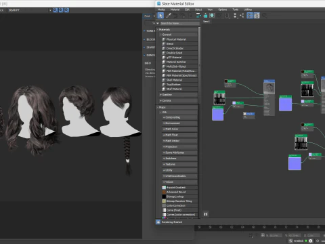Select the Color Correction map
Image resolution: width=325 pixels, height=244 pixels.
[179, 205]
